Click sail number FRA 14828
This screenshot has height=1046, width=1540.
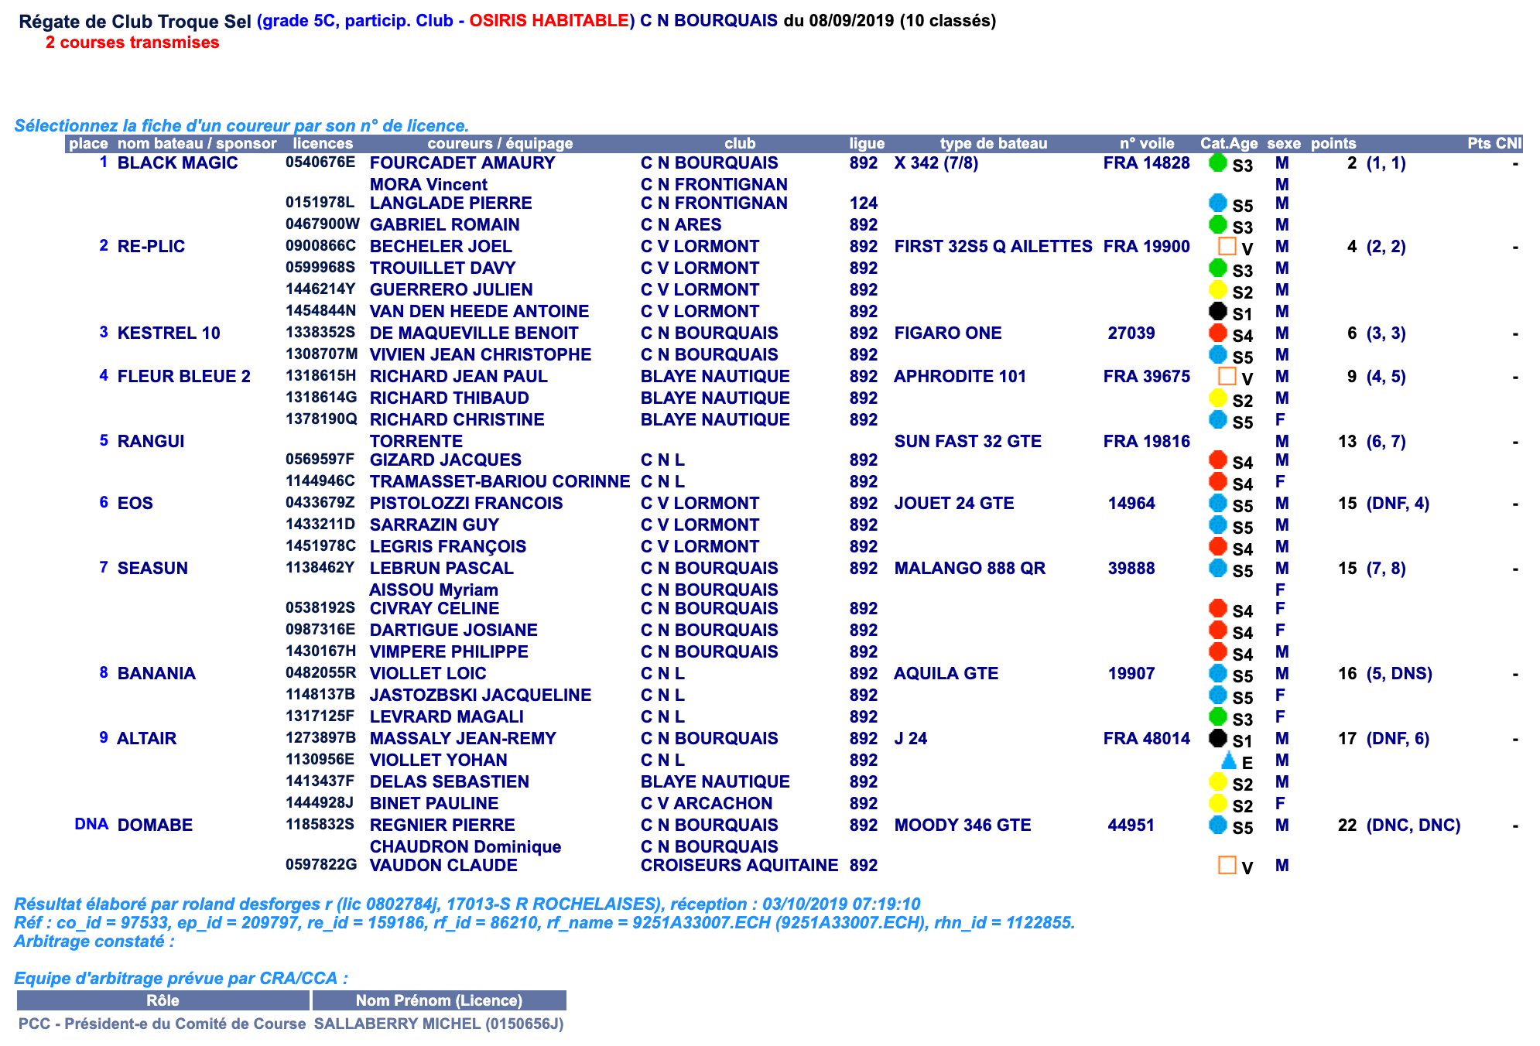1146,163
